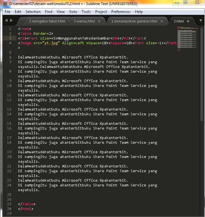Image resolution: width=205 pixels, height=217 pixels.
Task: Close the 1 menampilkan gambar.html tab
Action: (x=161, y=21)
